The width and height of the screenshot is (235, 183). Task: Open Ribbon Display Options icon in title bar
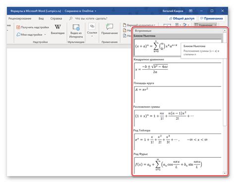coord(190,11)
